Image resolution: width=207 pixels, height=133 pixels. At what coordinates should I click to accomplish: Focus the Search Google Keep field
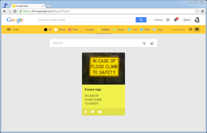point(87,20)
